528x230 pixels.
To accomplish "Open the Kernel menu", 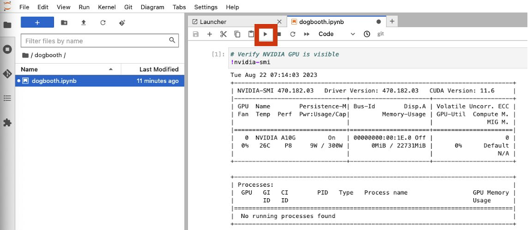I will click(107, 7).
